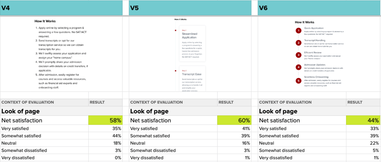Click step 1 circle in V6 preview
This screenshot has width=381, height=162.
tap(299, 31)
